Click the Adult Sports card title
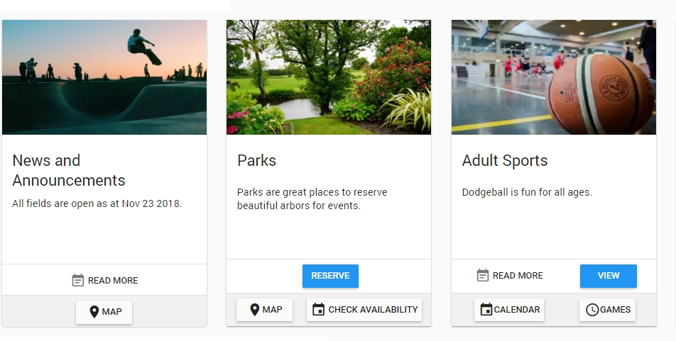676x341 pixels. pos(505,161)
